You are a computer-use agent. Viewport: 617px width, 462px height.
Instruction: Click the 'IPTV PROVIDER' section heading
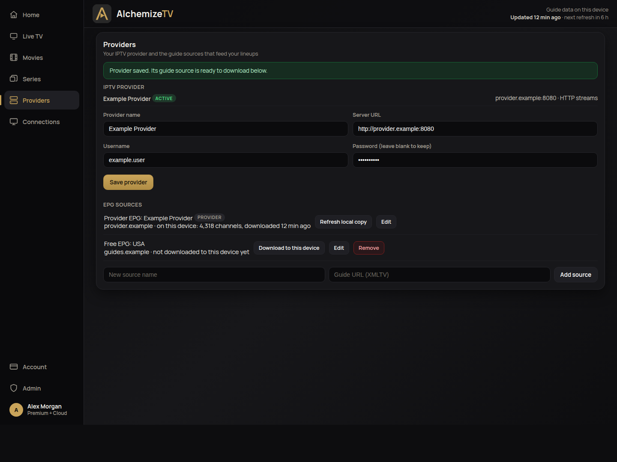(x=124, y=87)
